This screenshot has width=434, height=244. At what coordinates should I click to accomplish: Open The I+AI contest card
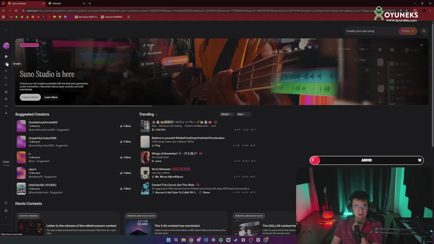tap(175, 224)
